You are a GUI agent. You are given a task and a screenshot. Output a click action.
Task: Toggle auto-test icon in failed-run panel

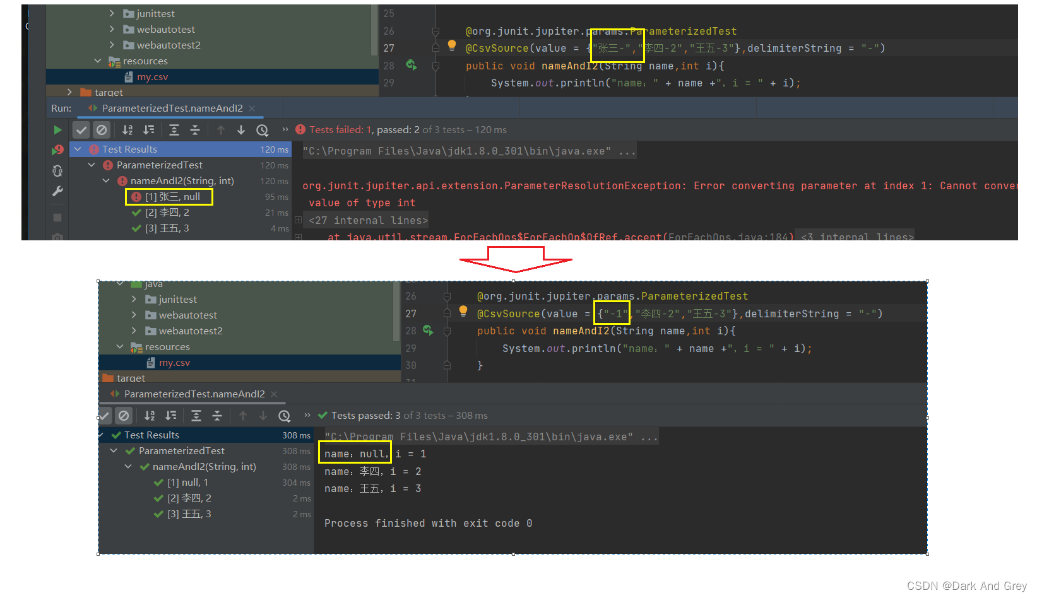[x=57, y=170]
